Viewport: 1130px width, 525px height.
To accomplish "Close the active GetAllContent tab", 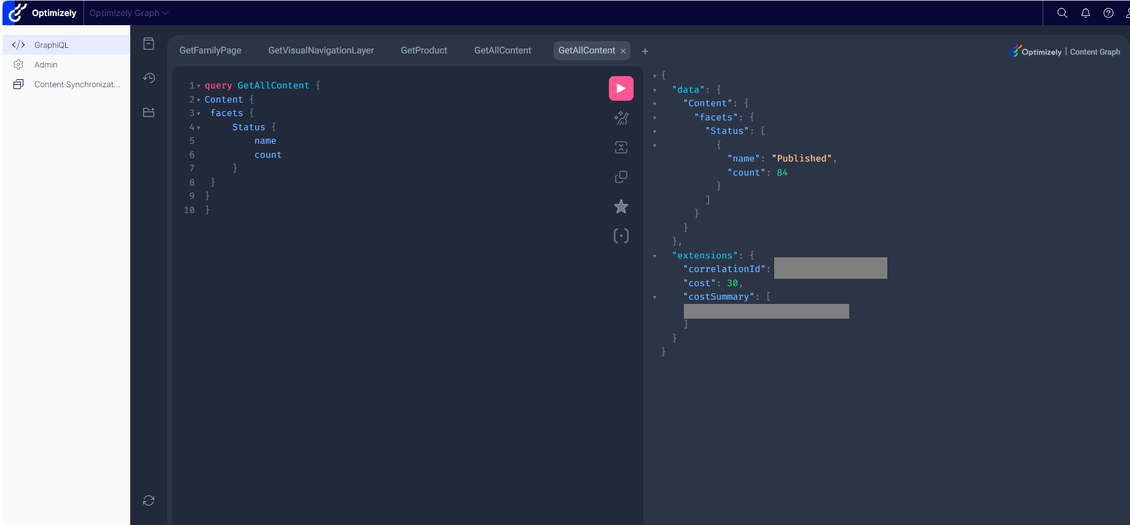I will pos(623,51).
